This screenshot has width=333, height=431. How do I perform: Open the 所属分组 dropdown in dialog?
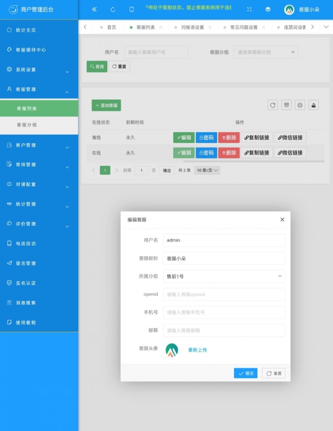tap(224, 277)
